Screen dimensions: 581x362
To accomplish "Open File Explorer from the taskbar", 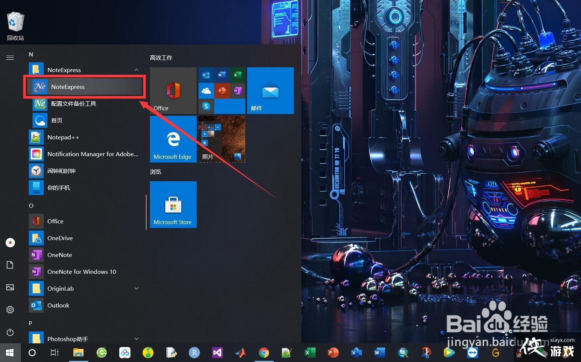I will click(x=78, y=353).
